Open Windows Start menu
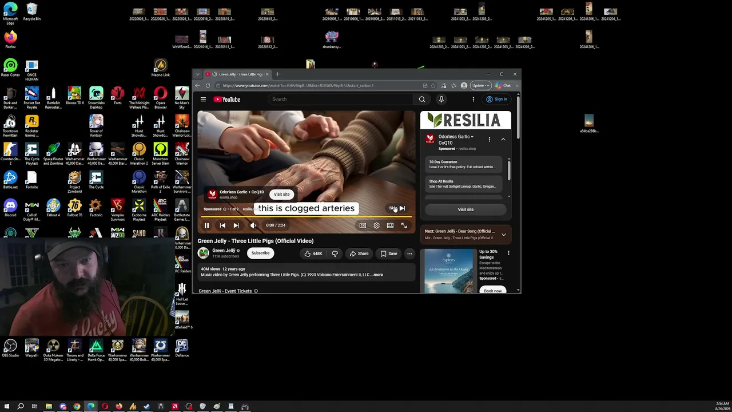 coord(6,406)
